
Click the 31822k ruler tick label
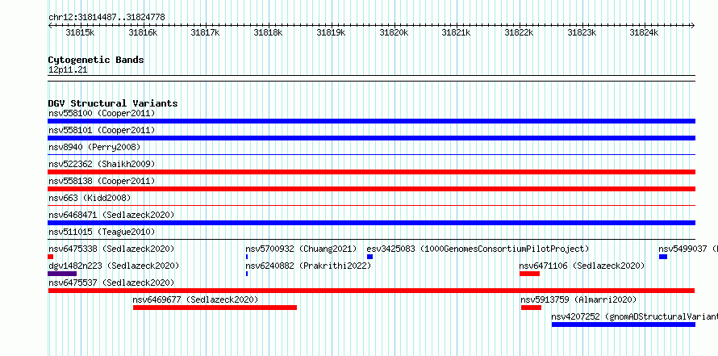point(519,32)
